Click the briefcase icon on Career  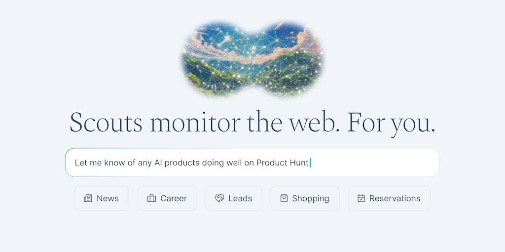[152, 198]
